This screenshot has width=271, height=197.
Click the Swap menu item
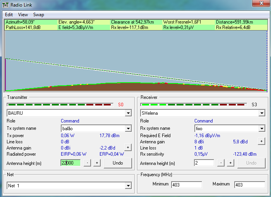pyautogui.click(x=39, y=15)
